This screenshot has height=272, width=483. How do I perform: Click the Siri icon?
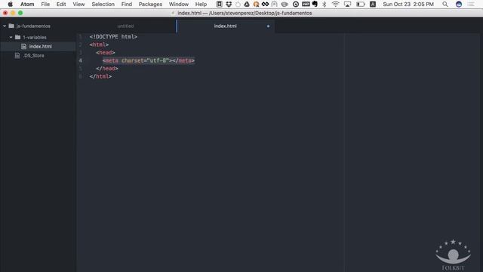(459, 4)
